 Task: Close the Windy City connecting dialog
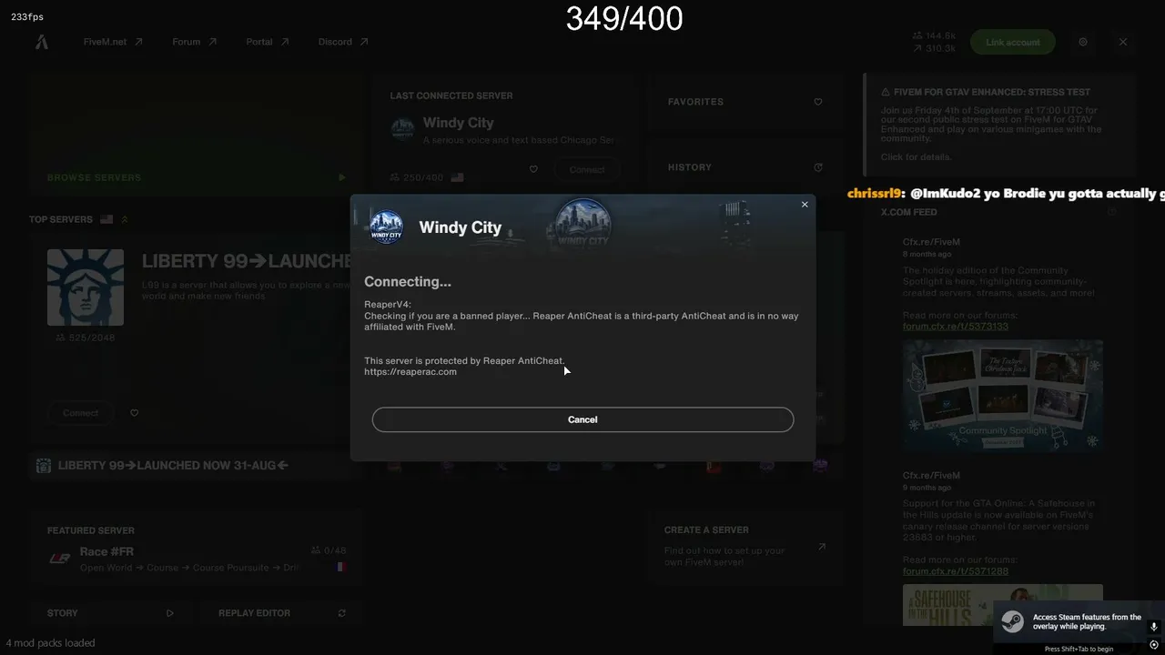point(805,205)
